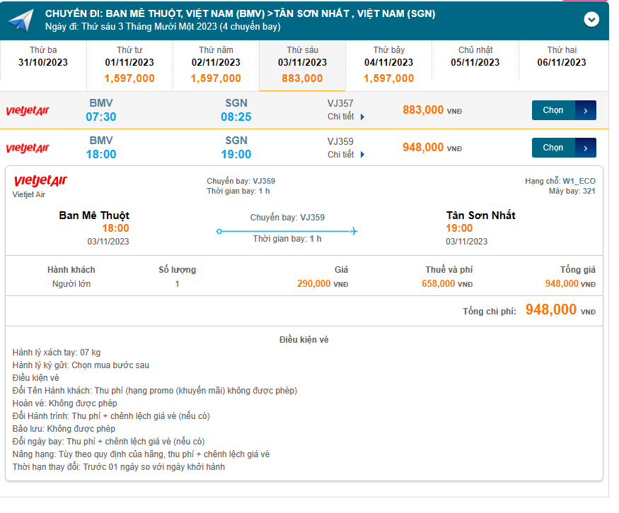Click the arrow icon on VJ359 Chọn button

coord(586,148)
